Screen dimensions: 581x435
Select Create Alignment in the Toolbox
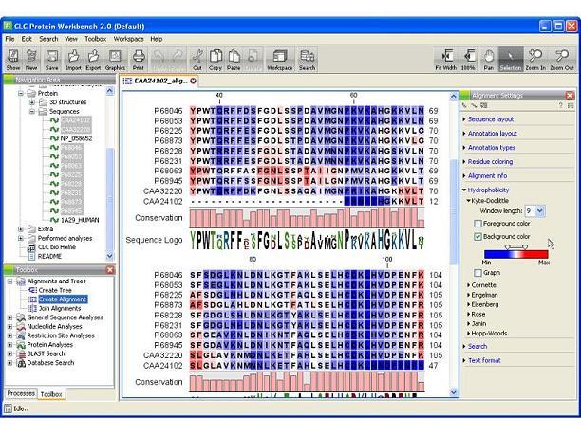63,299
